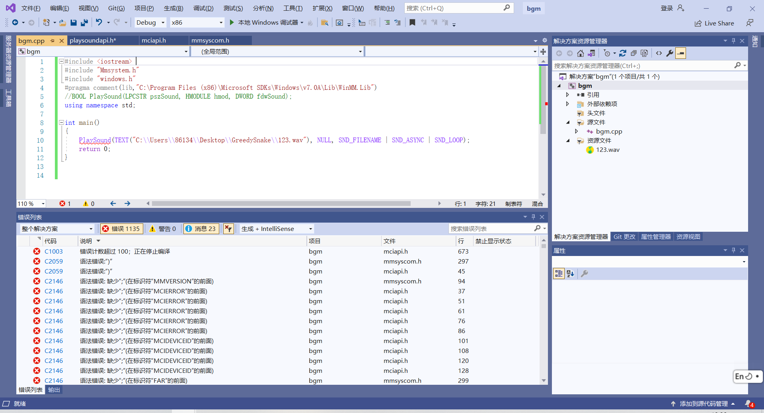764x413 pixels.
Task: Click Sync with Active Document icon
Action: [623, 53]
